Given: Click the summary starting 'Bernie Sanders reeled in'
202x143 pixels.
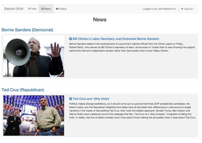Looking at the screenshot, I should click(132, 47).
